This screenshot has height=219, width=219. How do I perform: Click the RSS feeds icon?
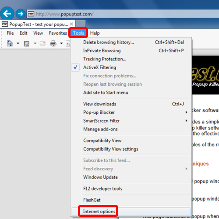click(x=26, y=44)
